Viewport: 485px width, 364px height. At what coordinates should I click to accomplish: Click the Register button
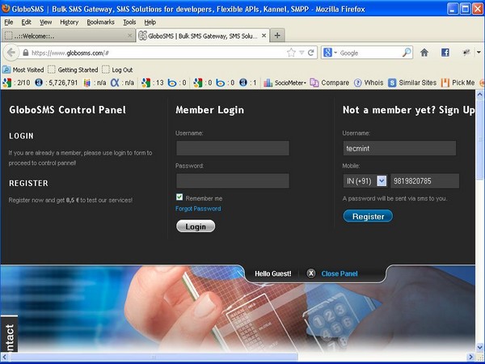click(x=368, y=216)
